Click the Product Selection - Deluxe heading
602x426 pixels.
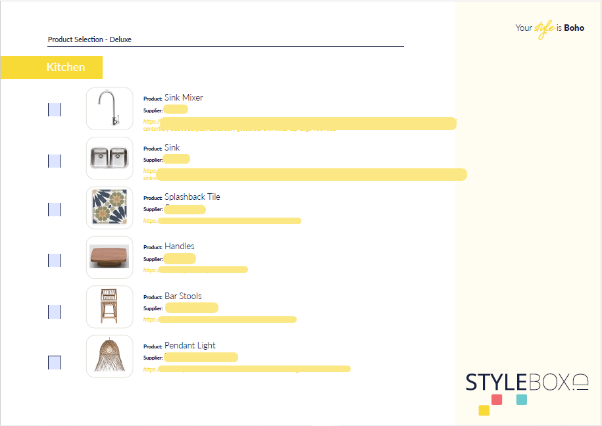coord(89,39)
